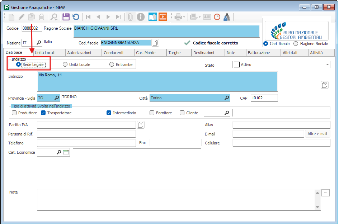Screen dimensions: 339x224
Task: Open the blue manual book icon
Action: tap(153, 17)
